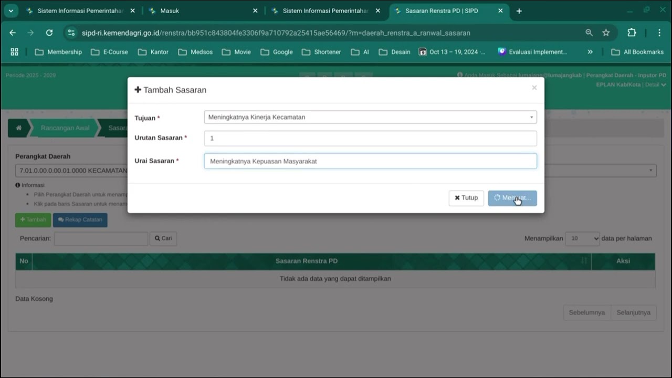Click the address bar URL

pos(276,33)
